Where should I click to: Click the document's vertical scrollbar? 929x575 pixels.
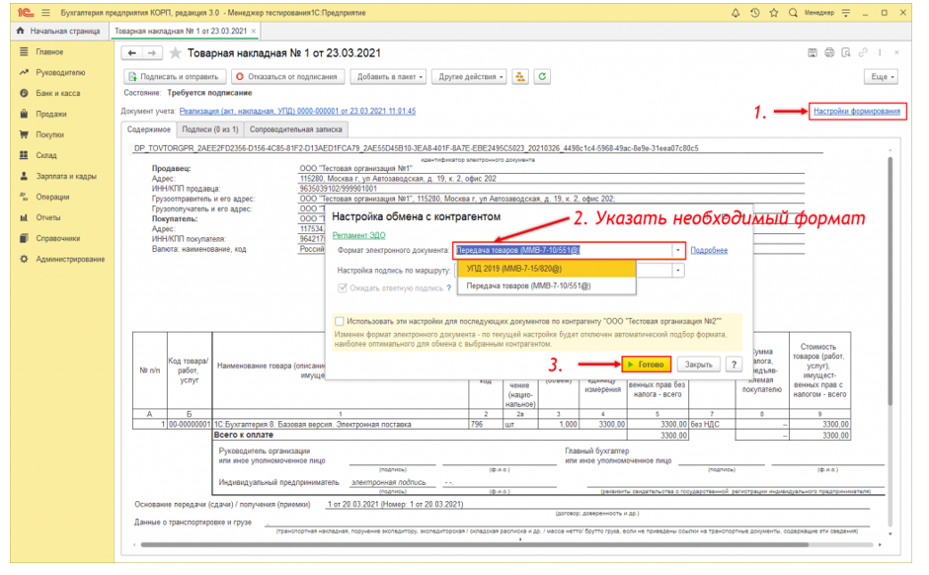click(x=890, y=282)
